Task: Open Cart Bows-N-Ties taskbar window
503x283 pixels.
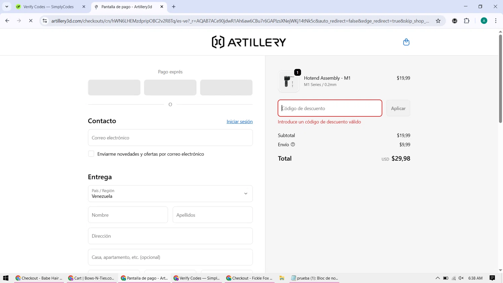Action: (x=92, y=278)
